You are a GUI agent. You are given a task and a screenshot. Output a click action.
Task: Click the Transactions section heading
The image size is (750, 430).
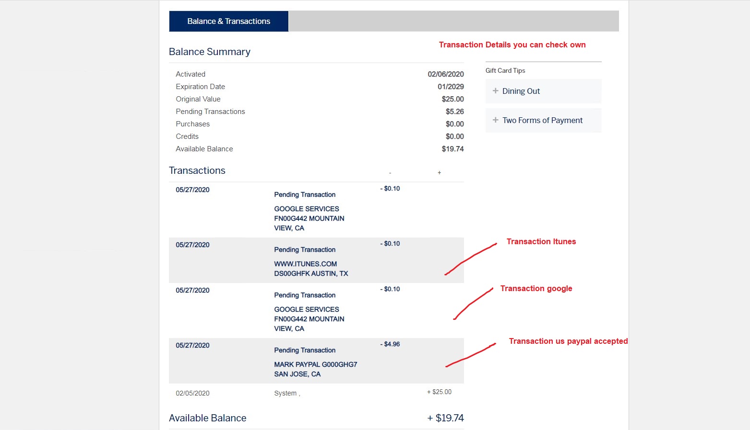197,170
